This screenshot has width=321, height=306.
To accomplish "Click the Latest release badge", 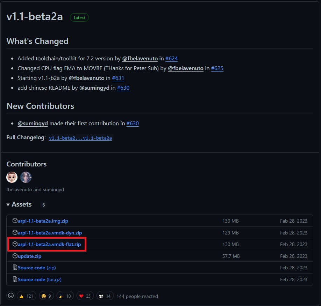I will (x=79, y=17).
